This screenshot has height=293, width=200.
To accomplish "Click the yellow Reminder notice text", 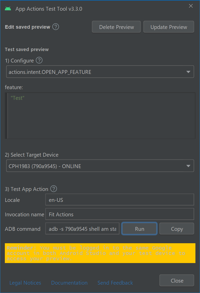I will 100,253.
